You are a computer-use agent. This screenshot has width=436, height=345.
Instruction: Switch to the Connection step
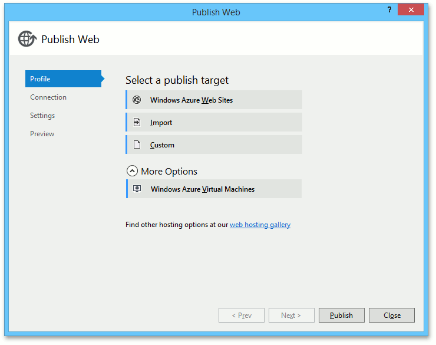(x=48, y=97)
